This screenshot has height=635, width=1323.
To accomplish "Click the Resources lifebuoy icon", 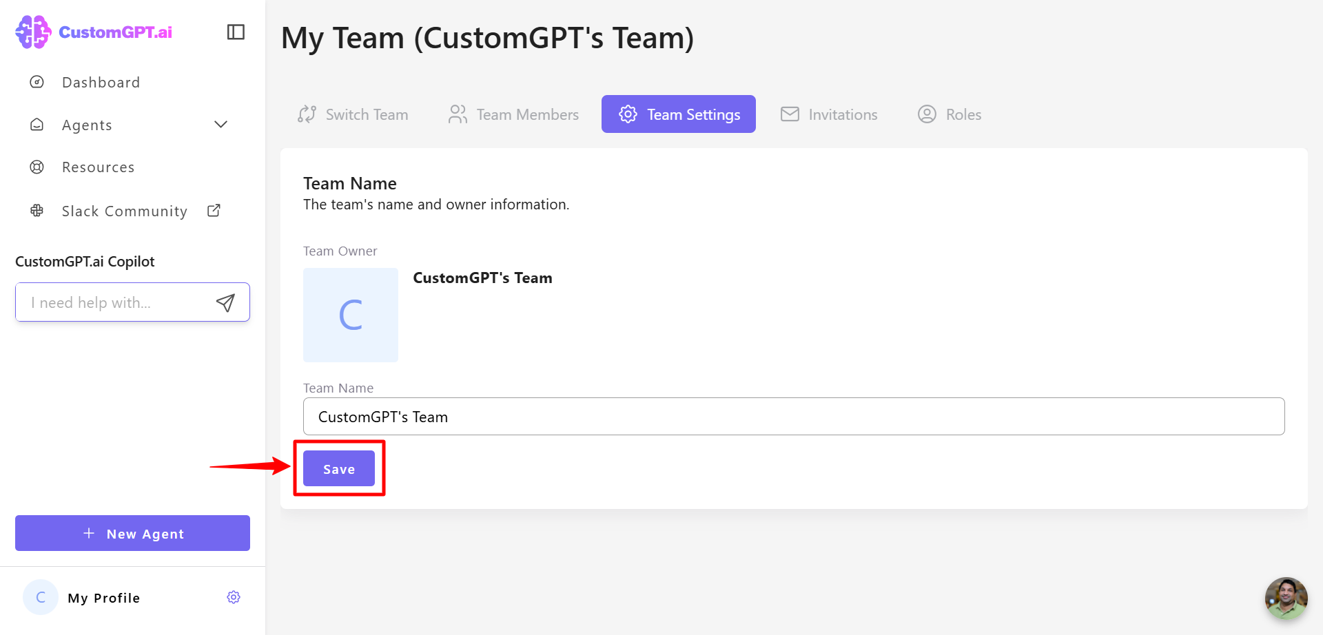I will [x=37, y=167].
